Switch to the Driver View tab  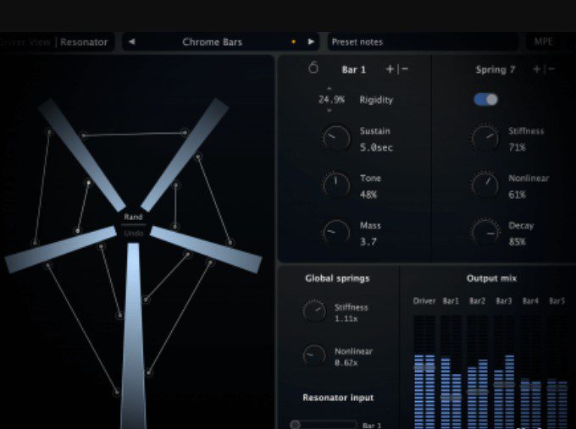coord(25,42)
